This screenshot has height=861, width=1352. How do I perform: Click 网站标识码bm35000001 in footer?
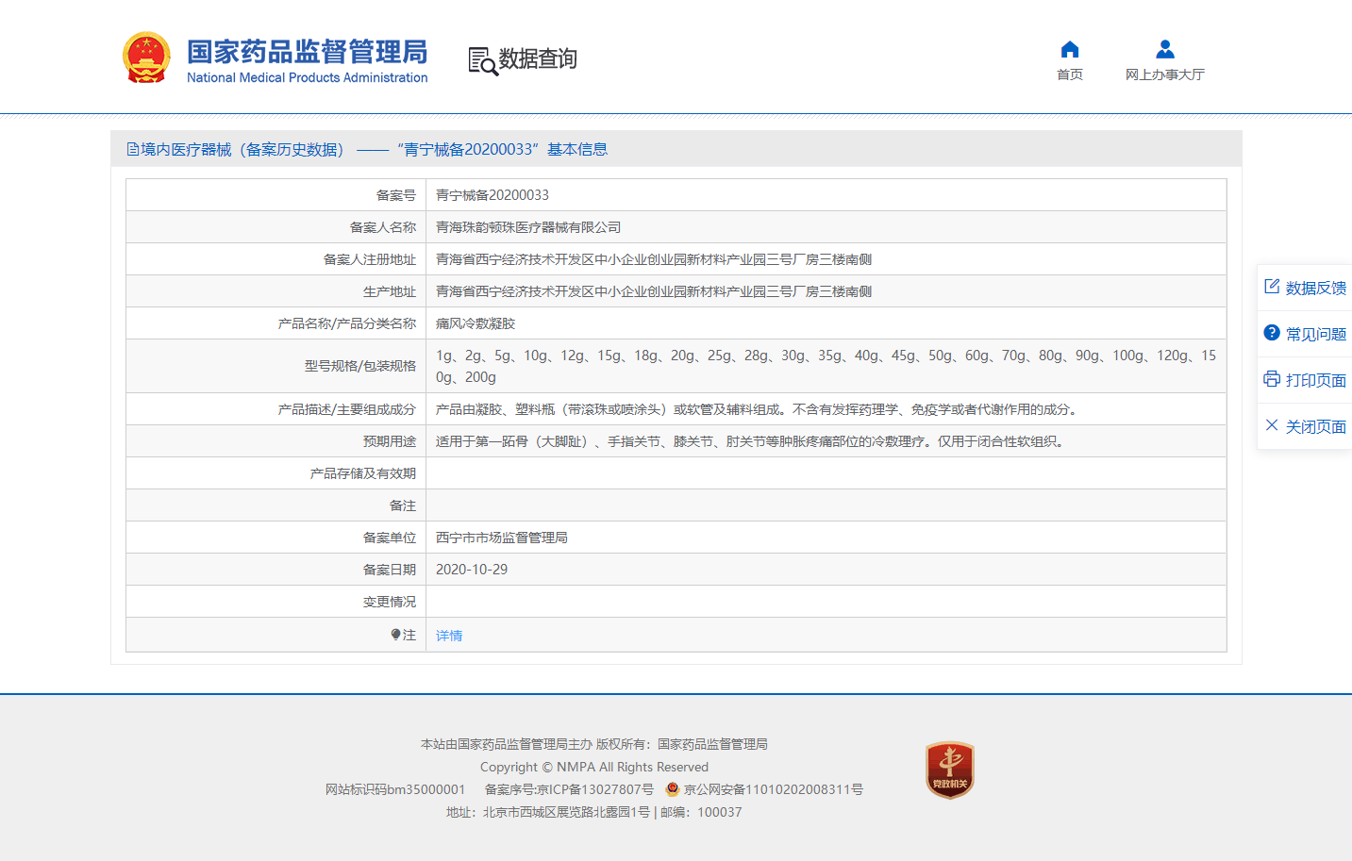click(x=395, y=789)
